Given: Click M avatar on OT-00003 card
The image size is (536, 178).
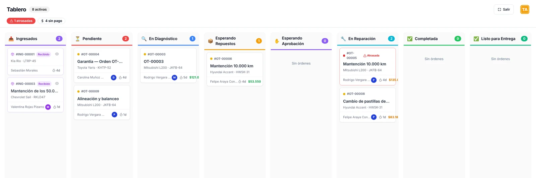Looking at the screenshot, I should [x=174, y=77].
